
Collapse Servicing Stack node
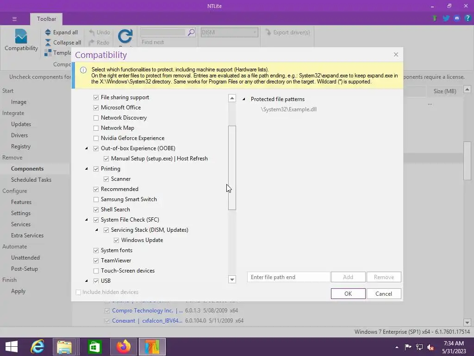point(96,230)
